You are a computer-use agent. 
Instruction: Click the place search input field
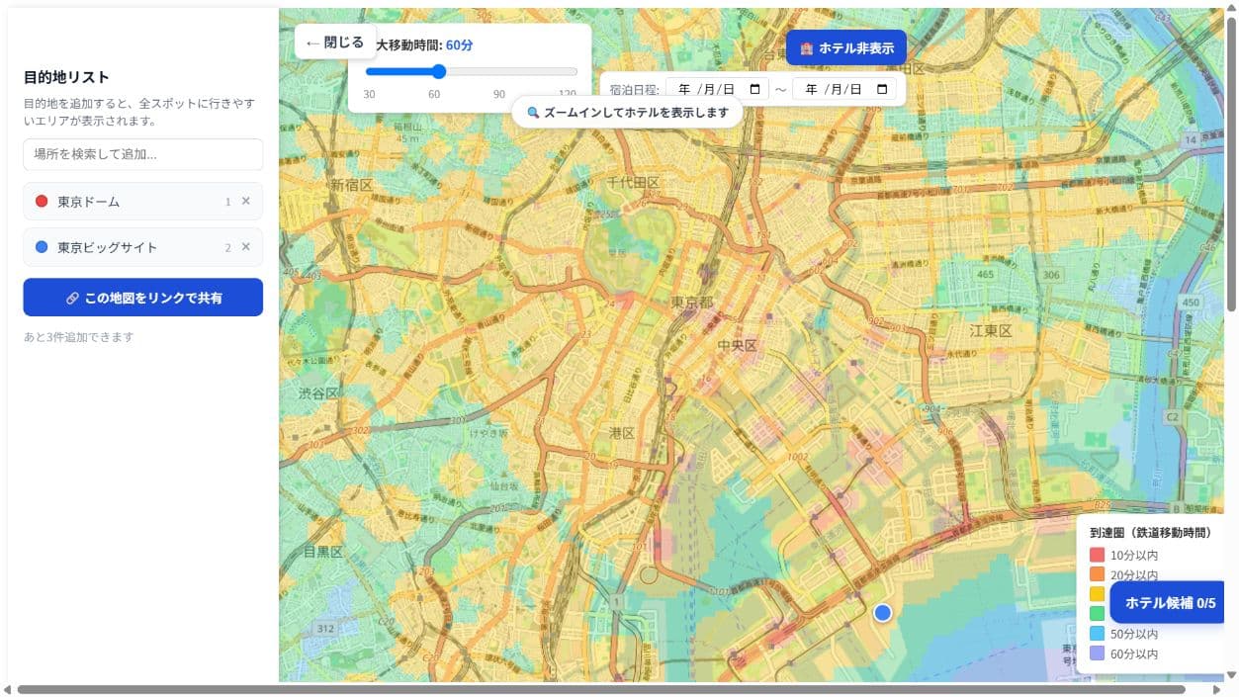(143, 154)
